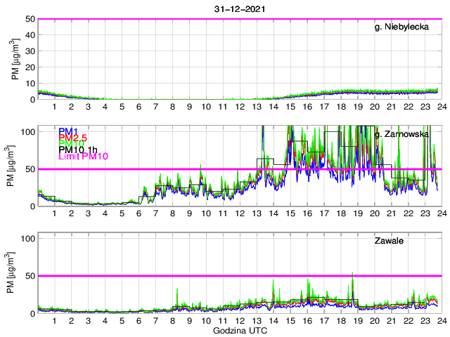Click hour 6 on the middle plot's x-axis

[x=139, y=214]
